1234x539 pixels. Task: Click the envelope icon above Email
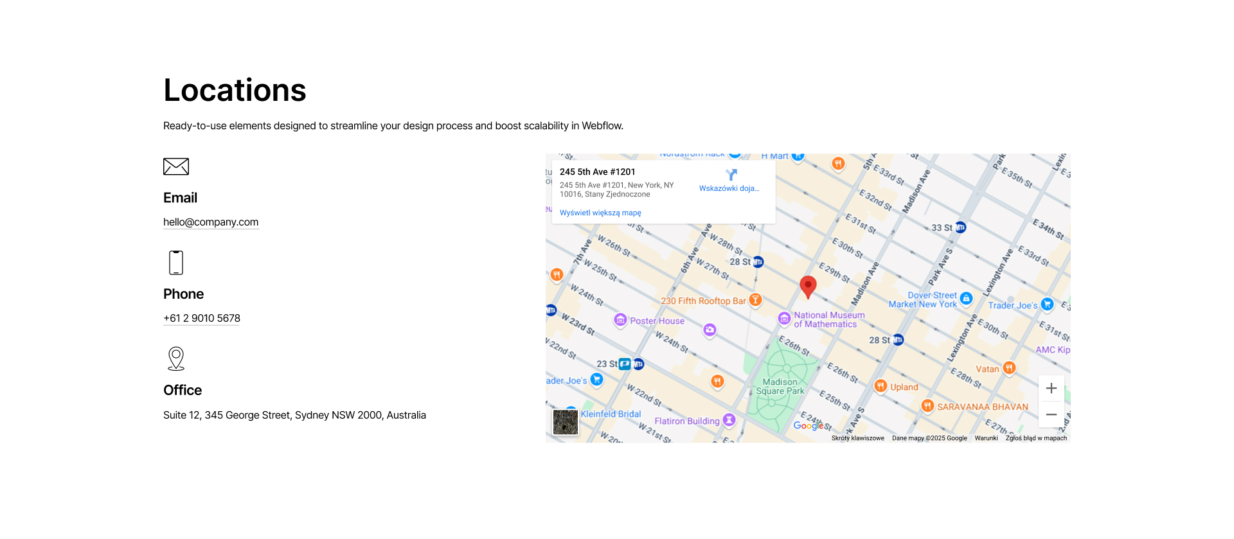(x=176, y=166)
